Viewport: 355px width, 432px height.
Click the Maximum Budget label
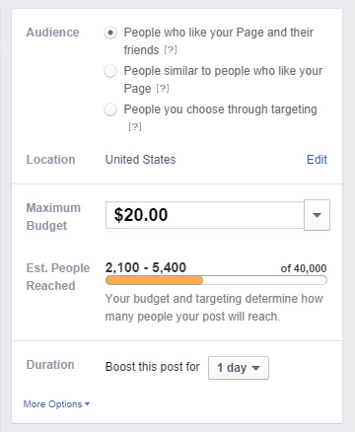[53, 217]
